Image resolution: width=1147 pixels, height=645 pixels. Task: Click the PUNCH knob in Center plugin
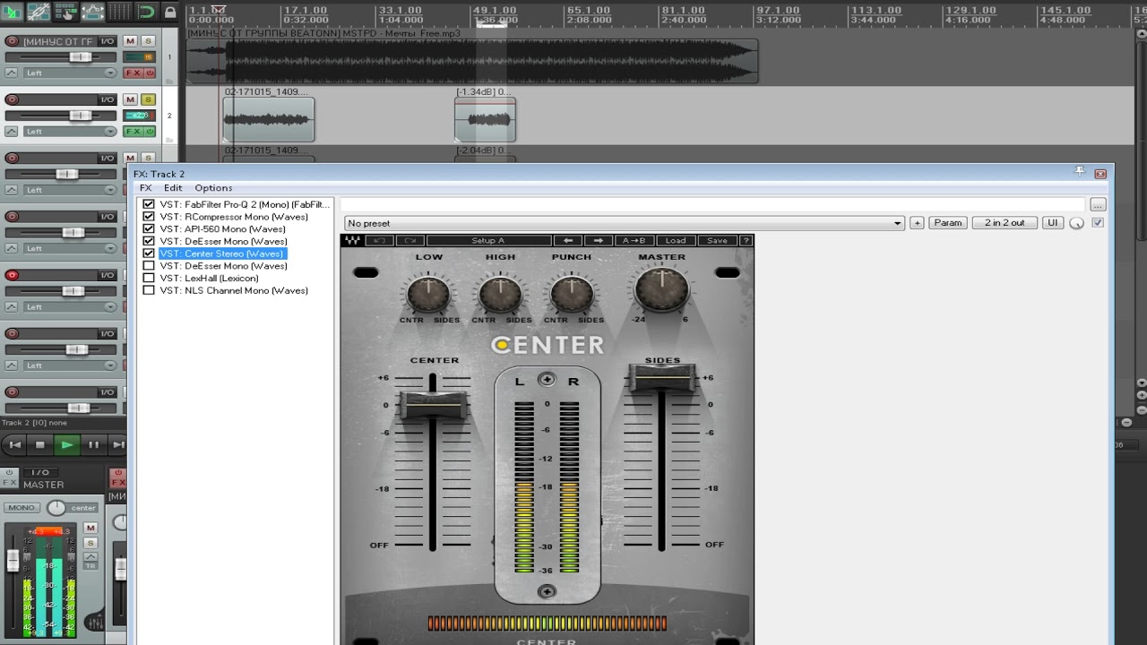[x=572, y=294]
